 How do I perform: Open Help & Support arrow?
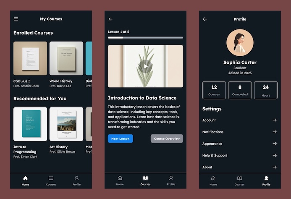[275, 155]
